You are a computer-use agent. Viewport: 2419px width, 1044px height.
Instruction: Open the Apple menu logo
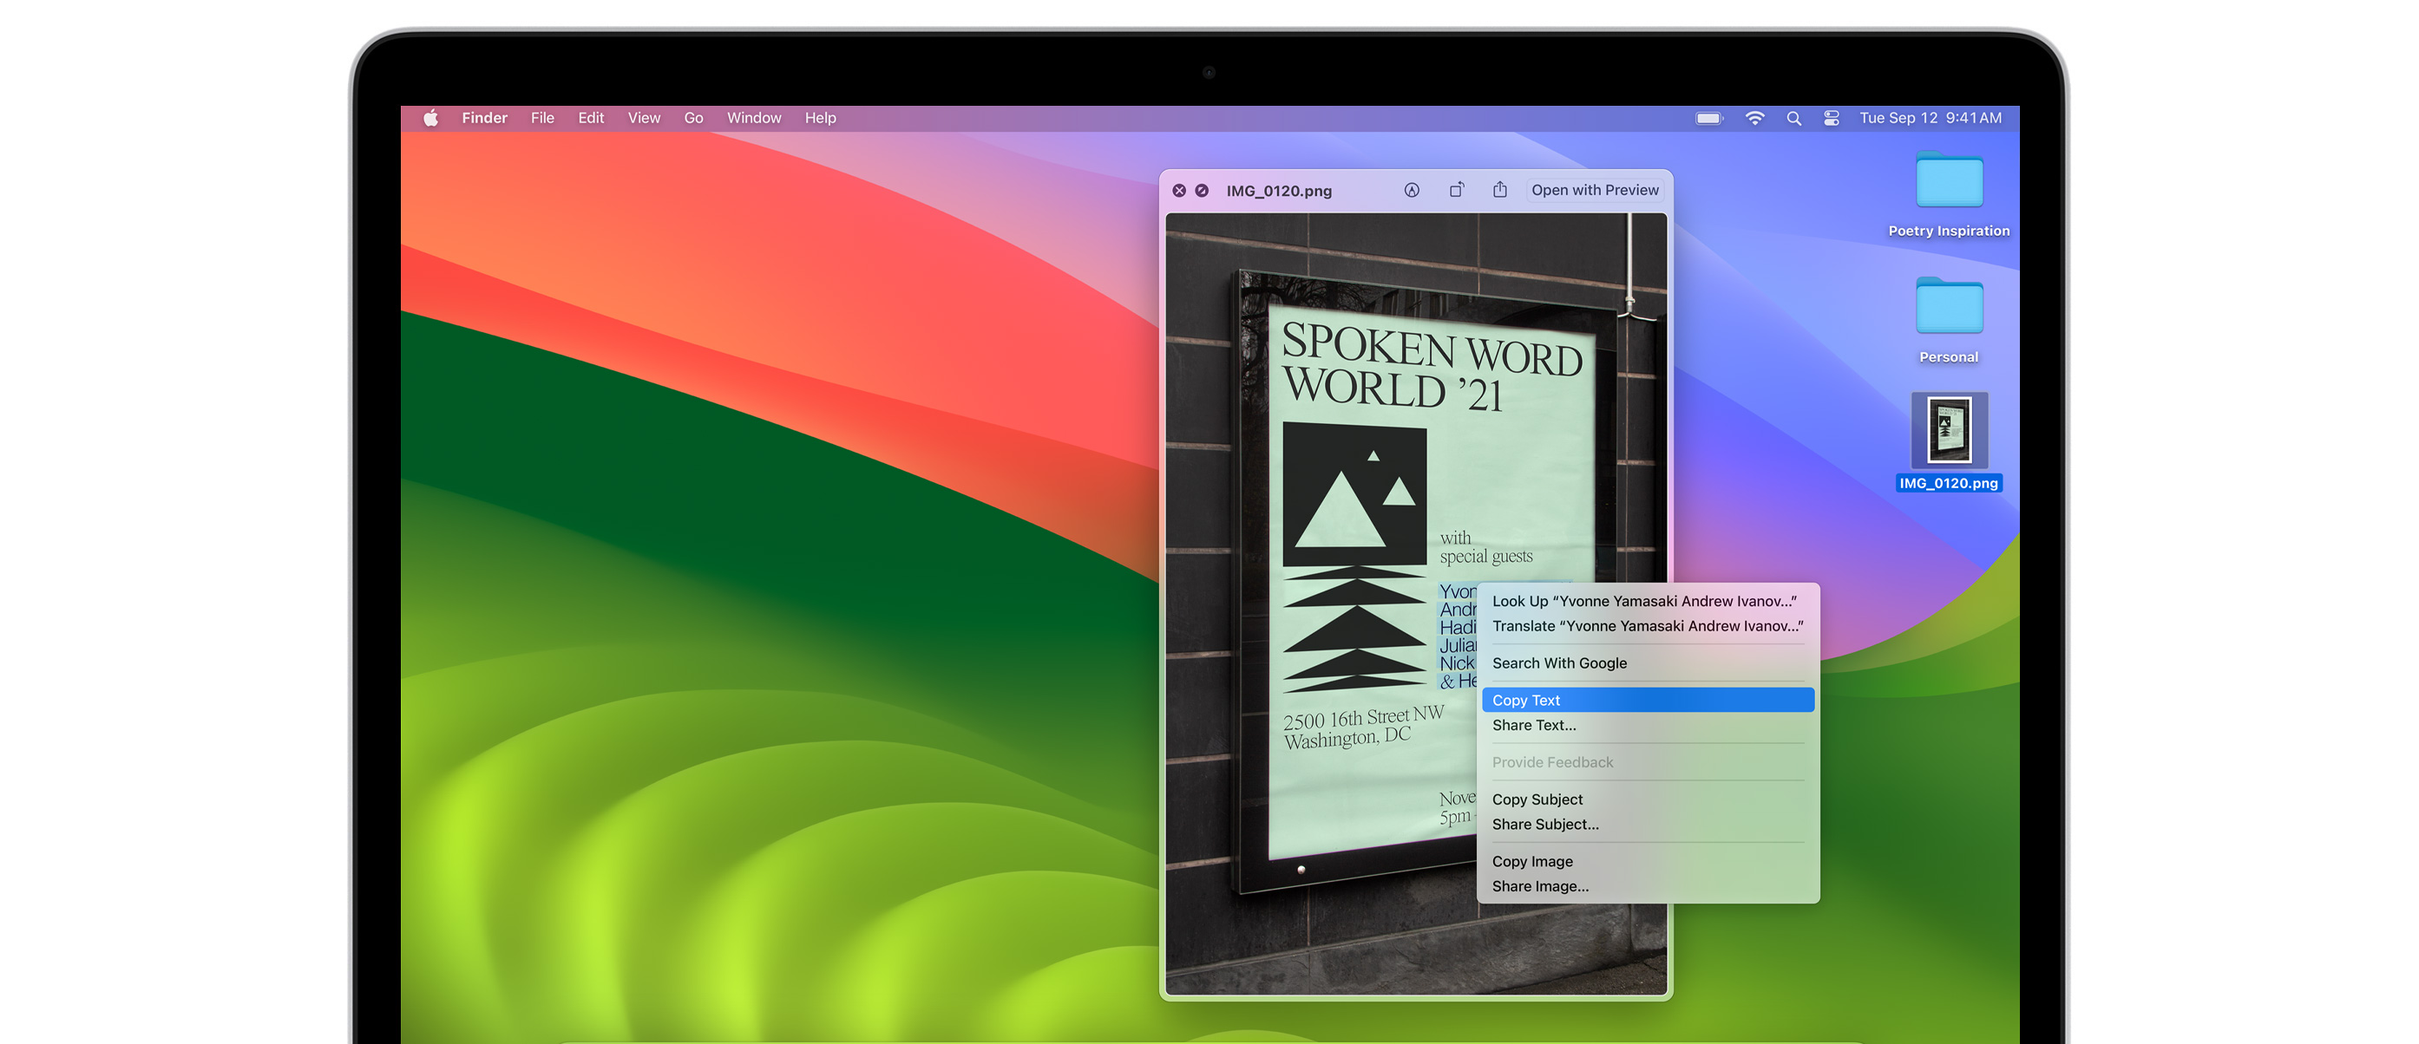click(x=431, y=118)
